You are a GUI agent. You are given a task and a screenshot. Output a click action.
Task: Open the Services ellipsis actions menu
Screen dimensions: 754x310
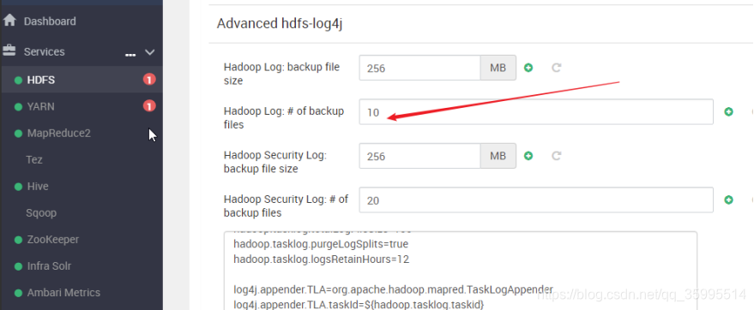[x=130, y=55]
